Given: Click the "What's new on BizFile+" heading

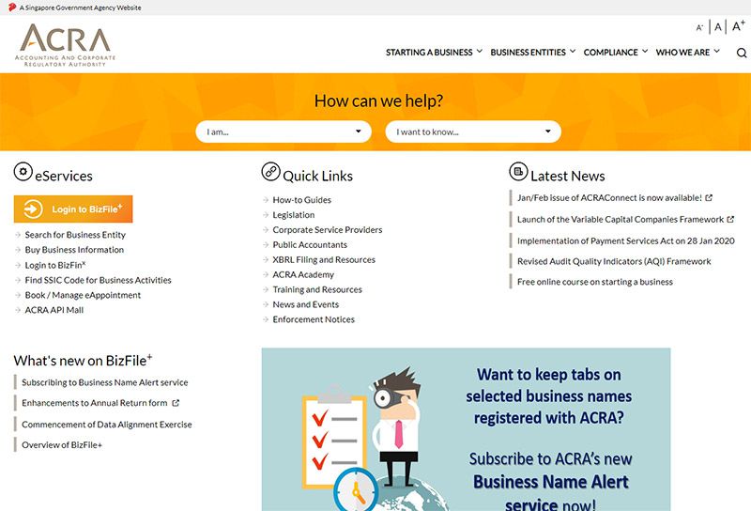Looking at the screenshot, I should (x=83, y=360).
